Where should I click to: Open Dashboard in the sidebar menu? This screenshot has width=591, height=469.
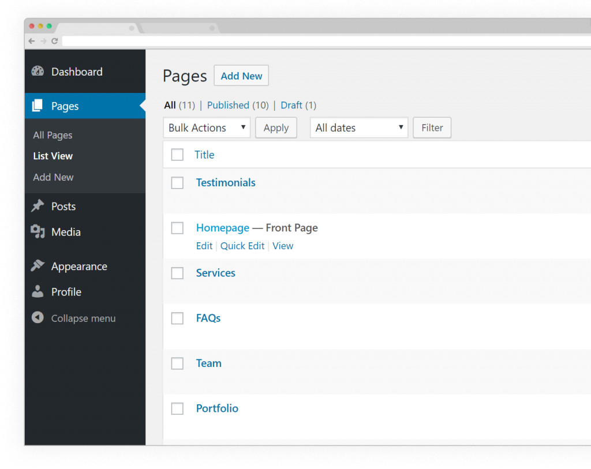point(77,72)
